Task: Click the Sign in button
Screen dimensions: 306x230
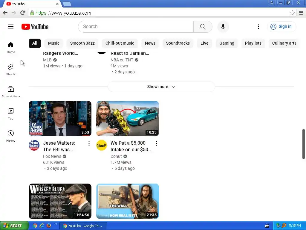Action: click(281, 27)
